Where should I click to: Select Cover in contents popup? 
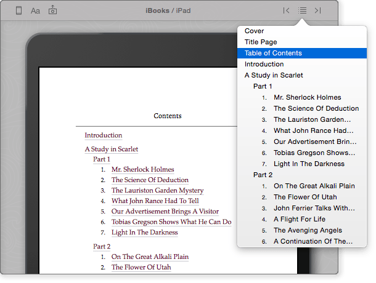[302, 31]
